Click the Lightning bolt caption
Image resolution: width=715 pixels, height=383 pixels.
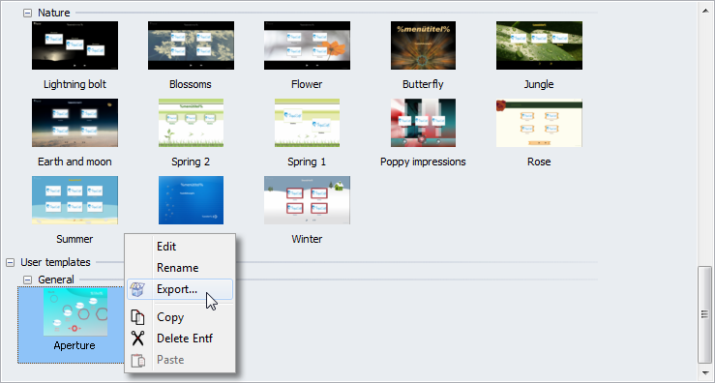coord(74,84)
